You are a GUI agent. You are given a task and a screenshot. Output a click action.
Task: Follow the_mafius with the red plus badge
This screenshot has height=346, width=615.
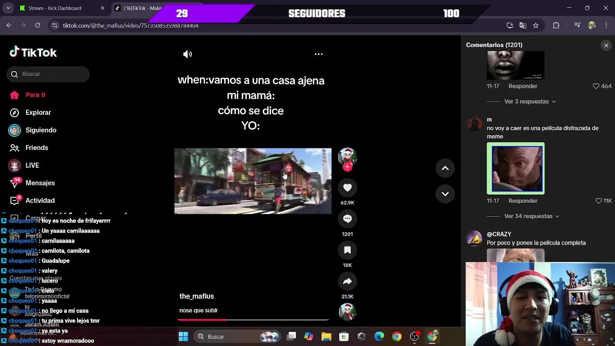tap(347, 167)
